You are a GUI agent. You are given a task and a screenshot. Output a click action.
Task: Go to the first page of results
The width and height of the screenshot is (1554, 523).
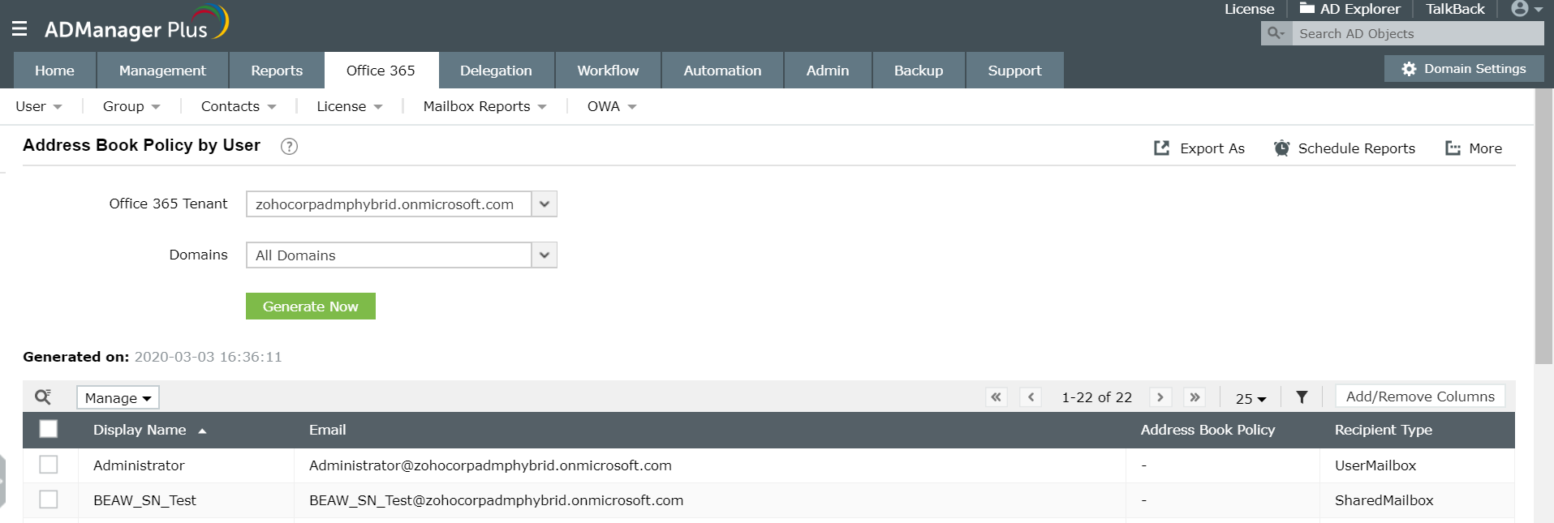coord(997,397)
